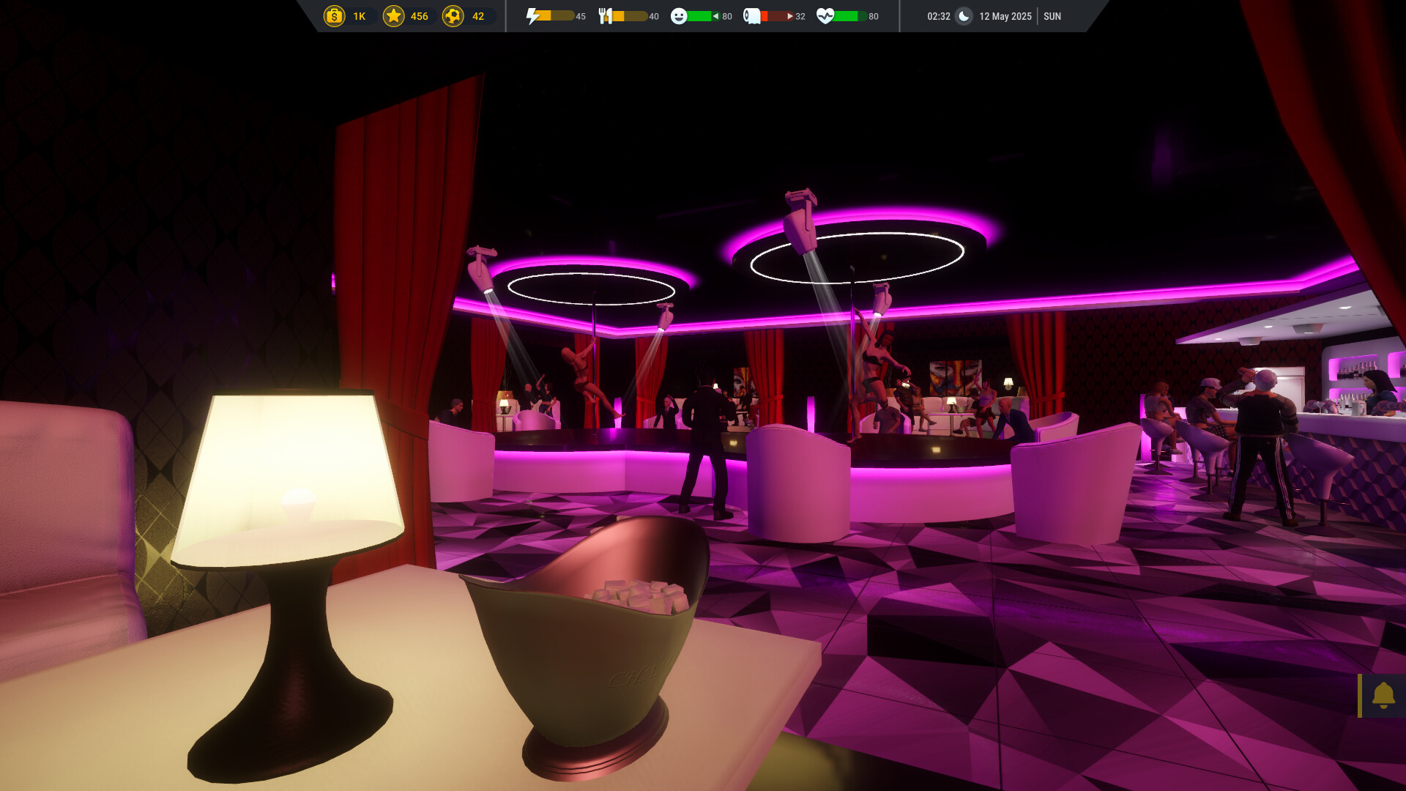The width and height of the screenshot is (1406, 791).
Task: Select the gold star reputation icon
Action: click(x=395, y=15)
